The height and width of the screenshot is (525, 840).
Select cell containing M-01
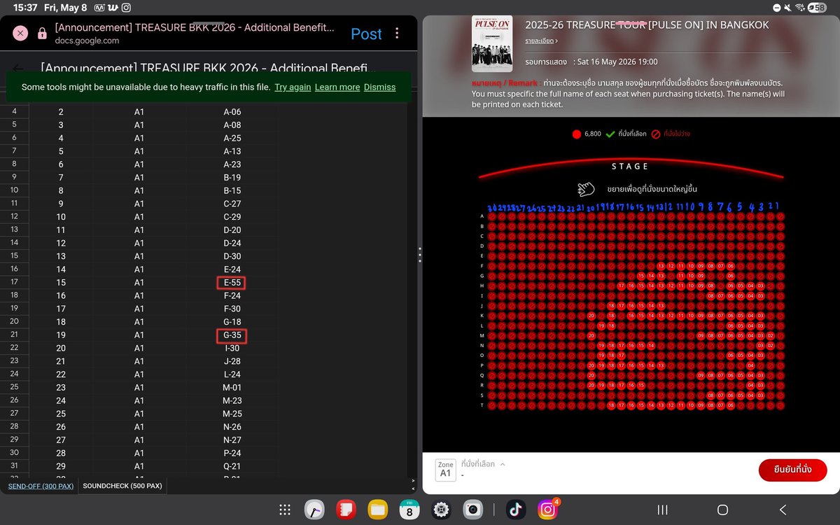pos(232,387)
